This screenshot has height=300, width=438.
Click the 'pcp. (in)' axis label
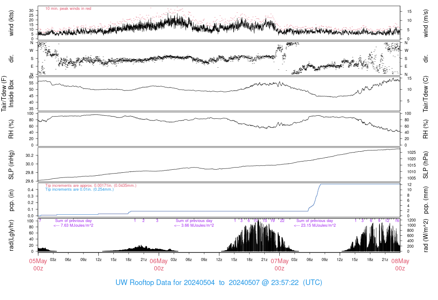[11, 200]
